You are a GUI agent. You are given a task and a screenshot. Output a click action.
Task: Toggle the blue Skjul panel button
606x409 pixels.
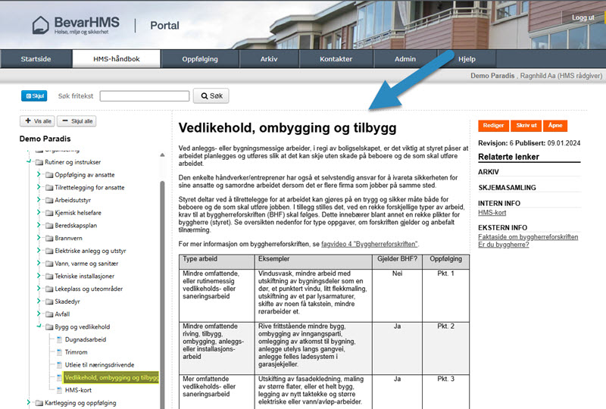(x=34, y=96)
